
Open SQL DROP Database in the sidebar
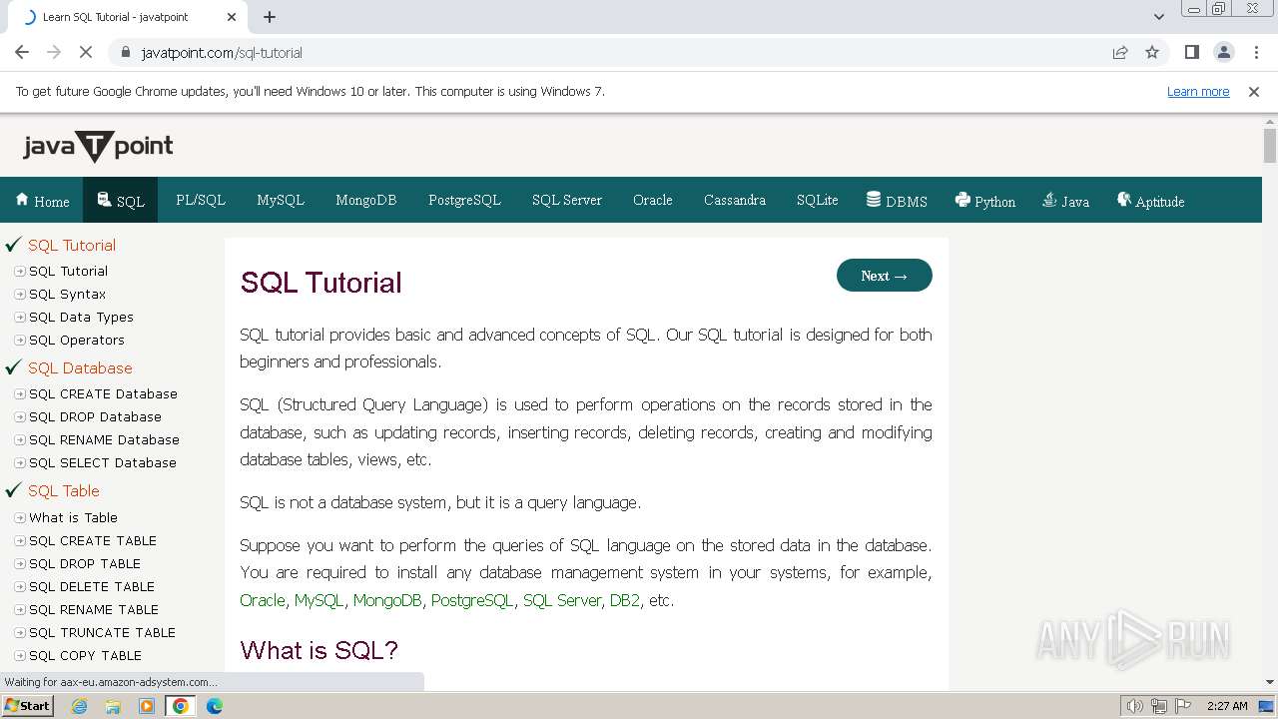(95, 416)
